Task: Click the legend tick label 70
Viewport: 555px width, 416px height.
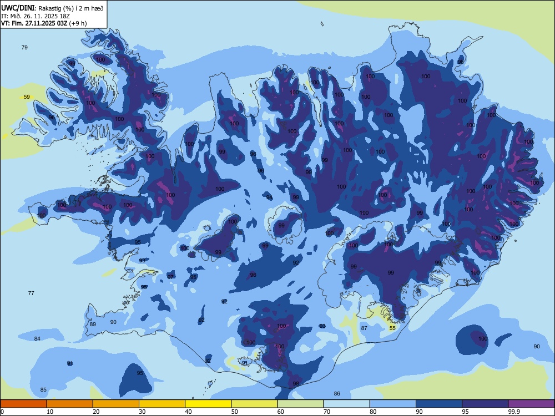Action: (x=327, y=412)
